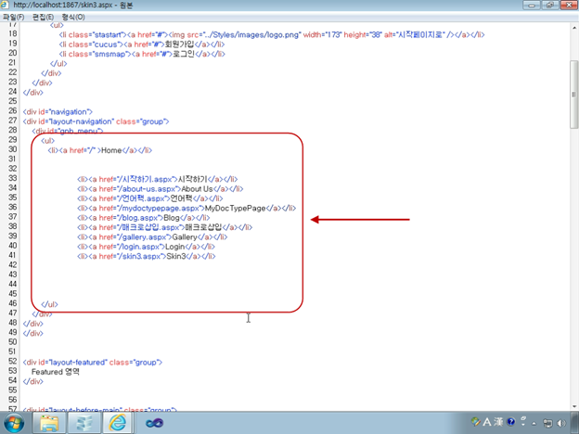Click the 'navigation' div line 26
The image size is (579, 434).
[58, 112]
